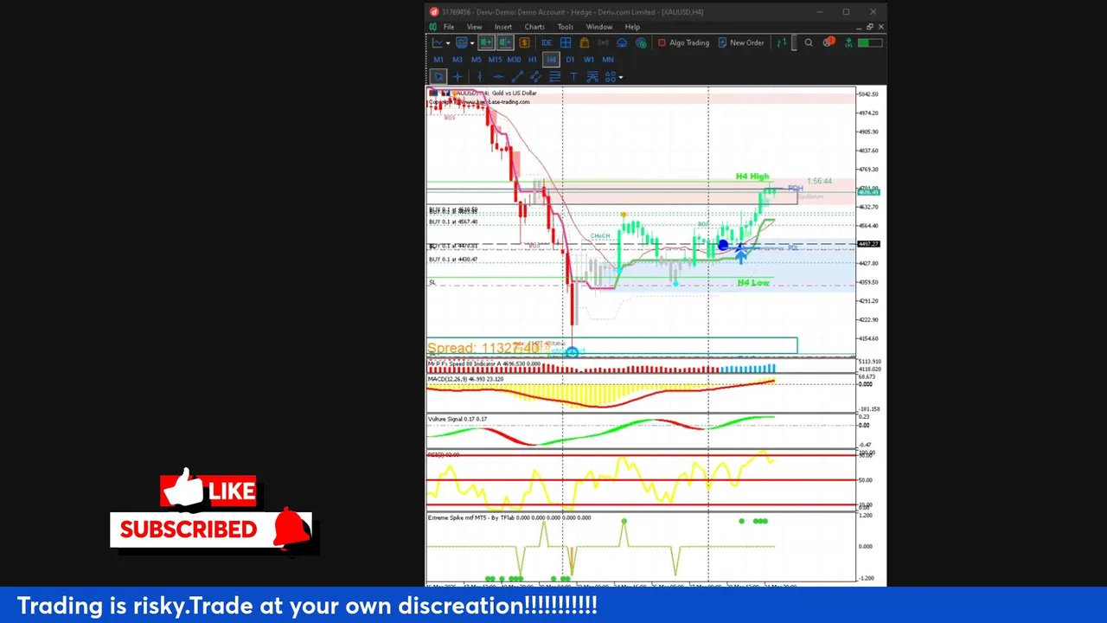1107x623 pixels.
Task: Select the Fibonacci retracement tool
Action: 554,77
